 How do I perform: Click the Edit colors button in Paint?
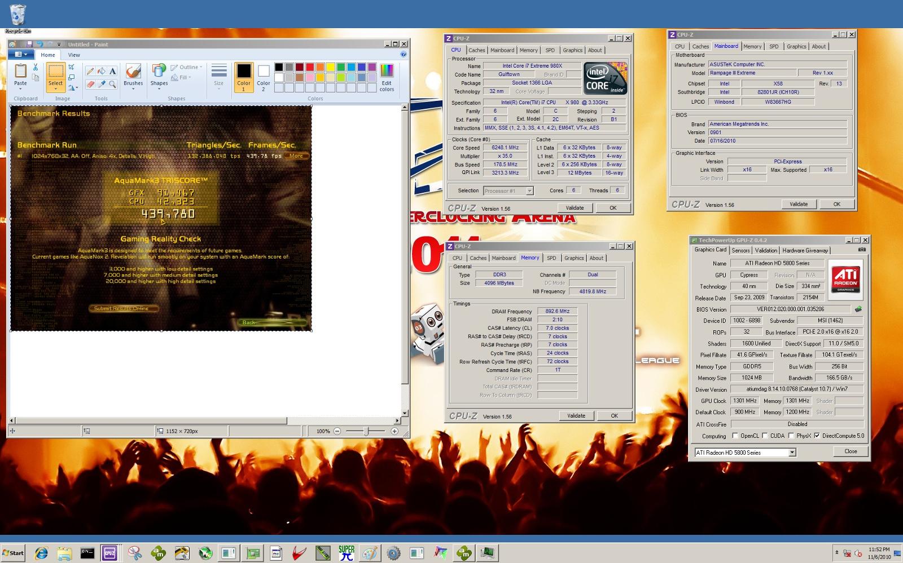(387, 77)
